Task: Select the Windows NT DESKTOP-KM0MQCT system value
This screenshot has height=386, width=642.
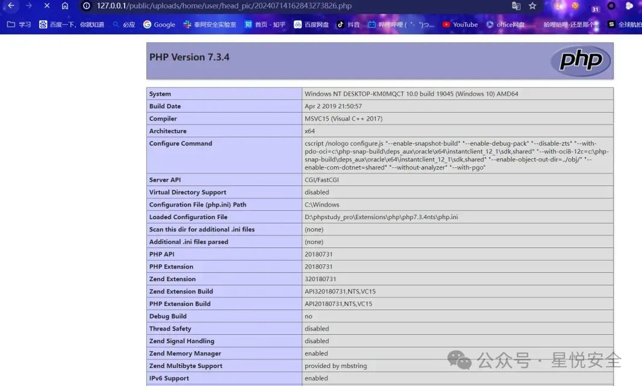Action: pyautogui.click(x=411, y=94)
